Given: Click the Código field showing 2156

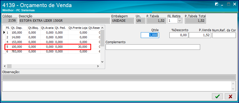Looking at the screenshot, I should tap(10, 21).
